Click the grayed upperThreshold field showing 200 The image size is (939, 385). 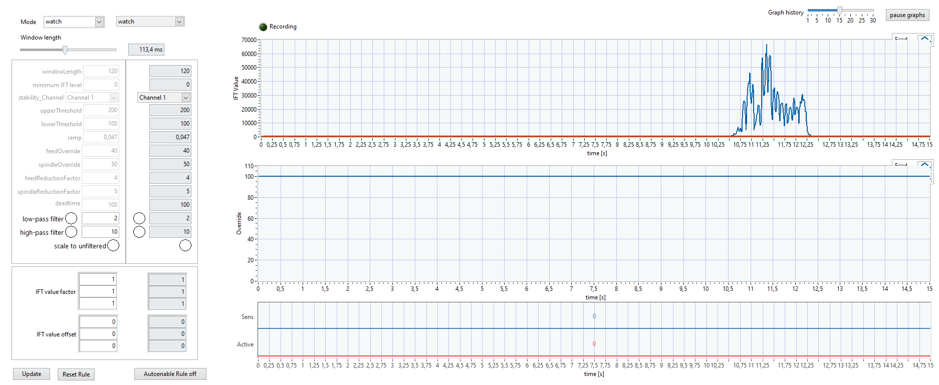101,110
